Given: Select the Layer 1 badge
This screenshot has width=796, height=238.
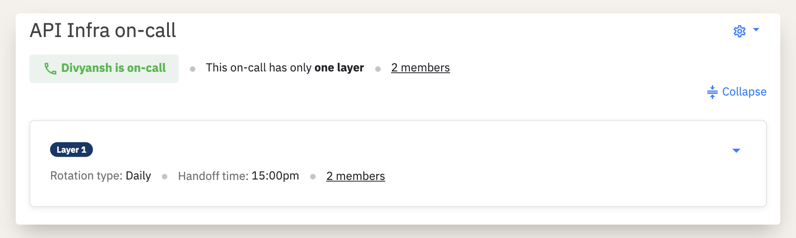Looking at the screenshot, I should coord(71,150).
